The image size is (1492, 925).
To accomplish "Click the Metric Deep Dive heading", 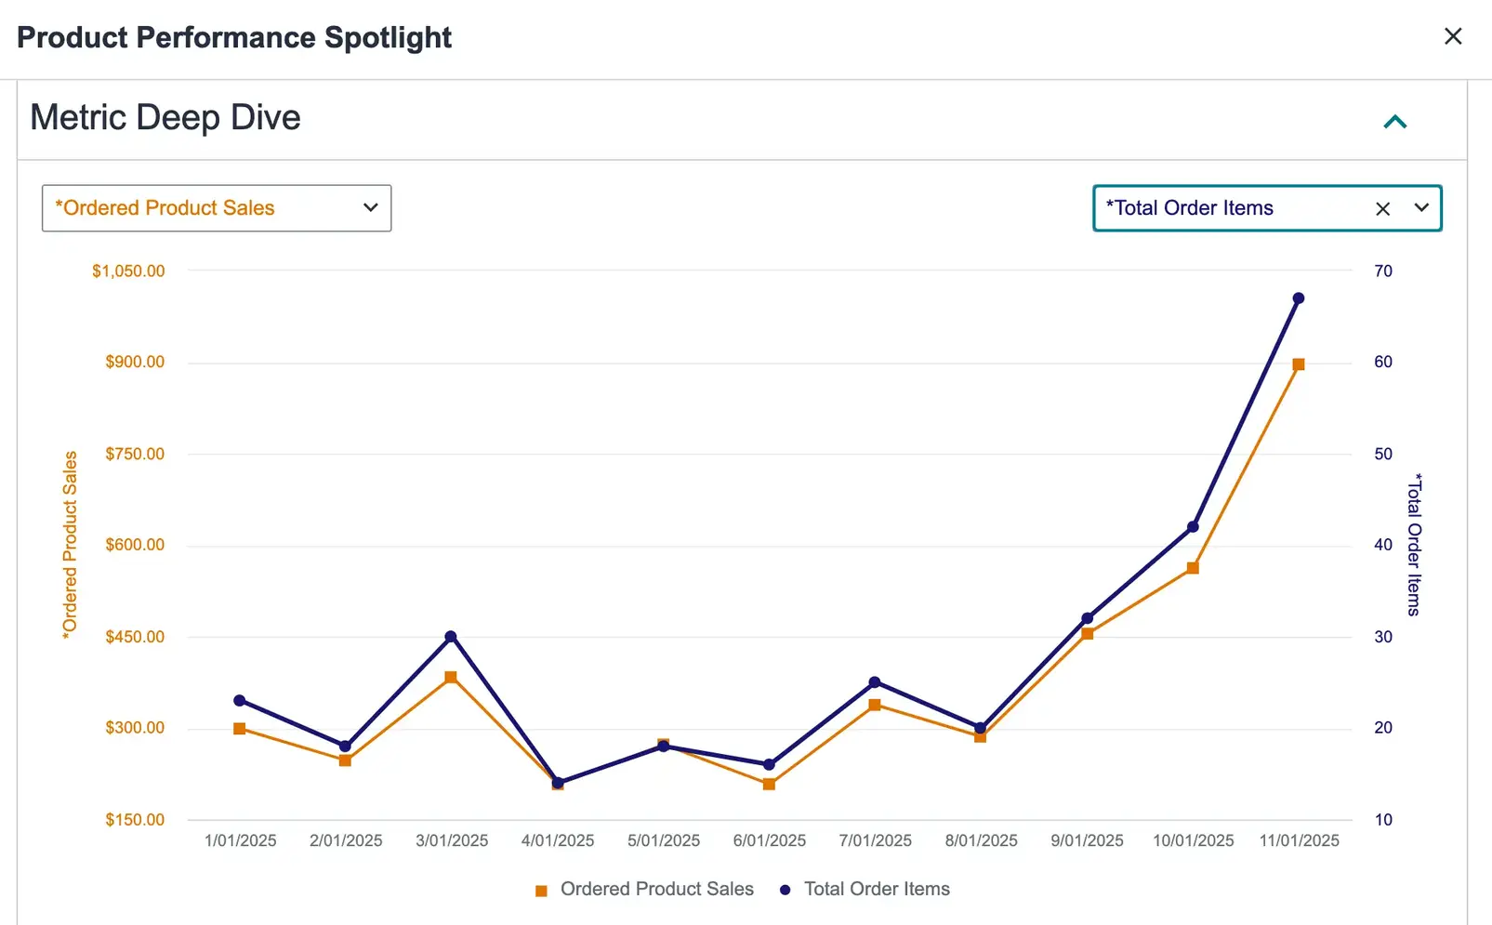I will (165, 118).
